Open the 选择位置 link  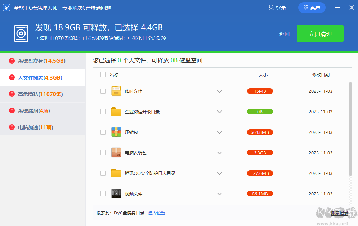(x=157, y=213)
